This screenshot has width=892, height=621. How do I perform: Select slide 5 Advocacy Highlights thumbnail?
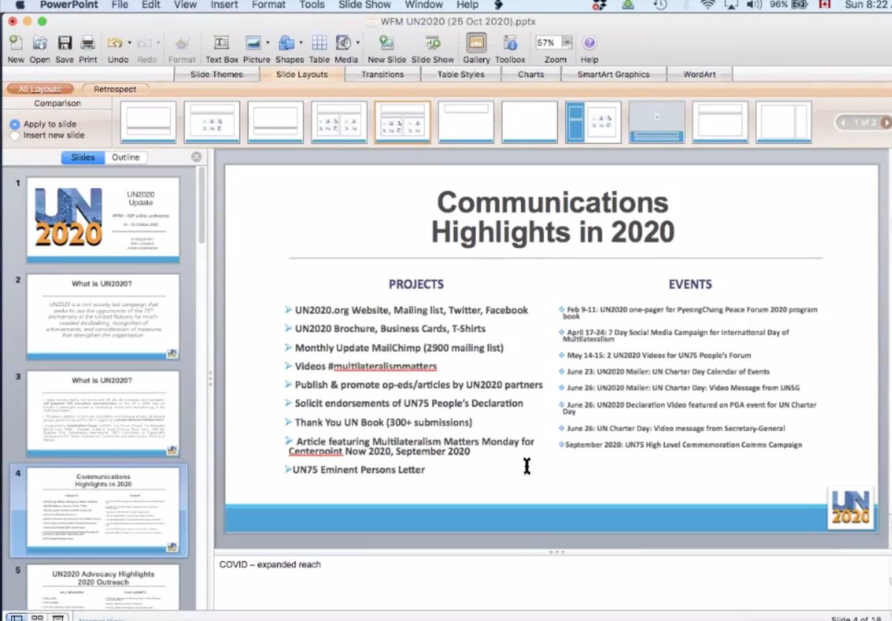click(x=103, y=588)
